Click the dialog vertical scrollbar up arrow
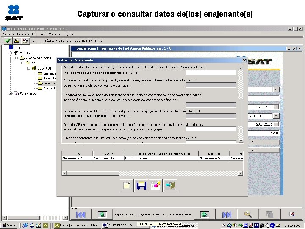The width and height of the screenshot is (305, 229). pyautogui.click(x=241, y=68)
